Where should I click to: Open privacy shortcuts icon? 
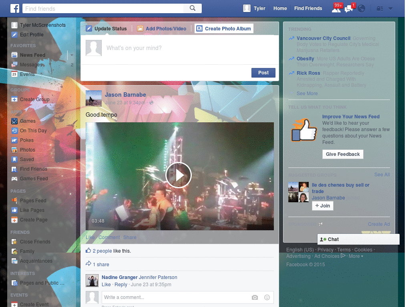pyautogui.click(x=380, y=9)
